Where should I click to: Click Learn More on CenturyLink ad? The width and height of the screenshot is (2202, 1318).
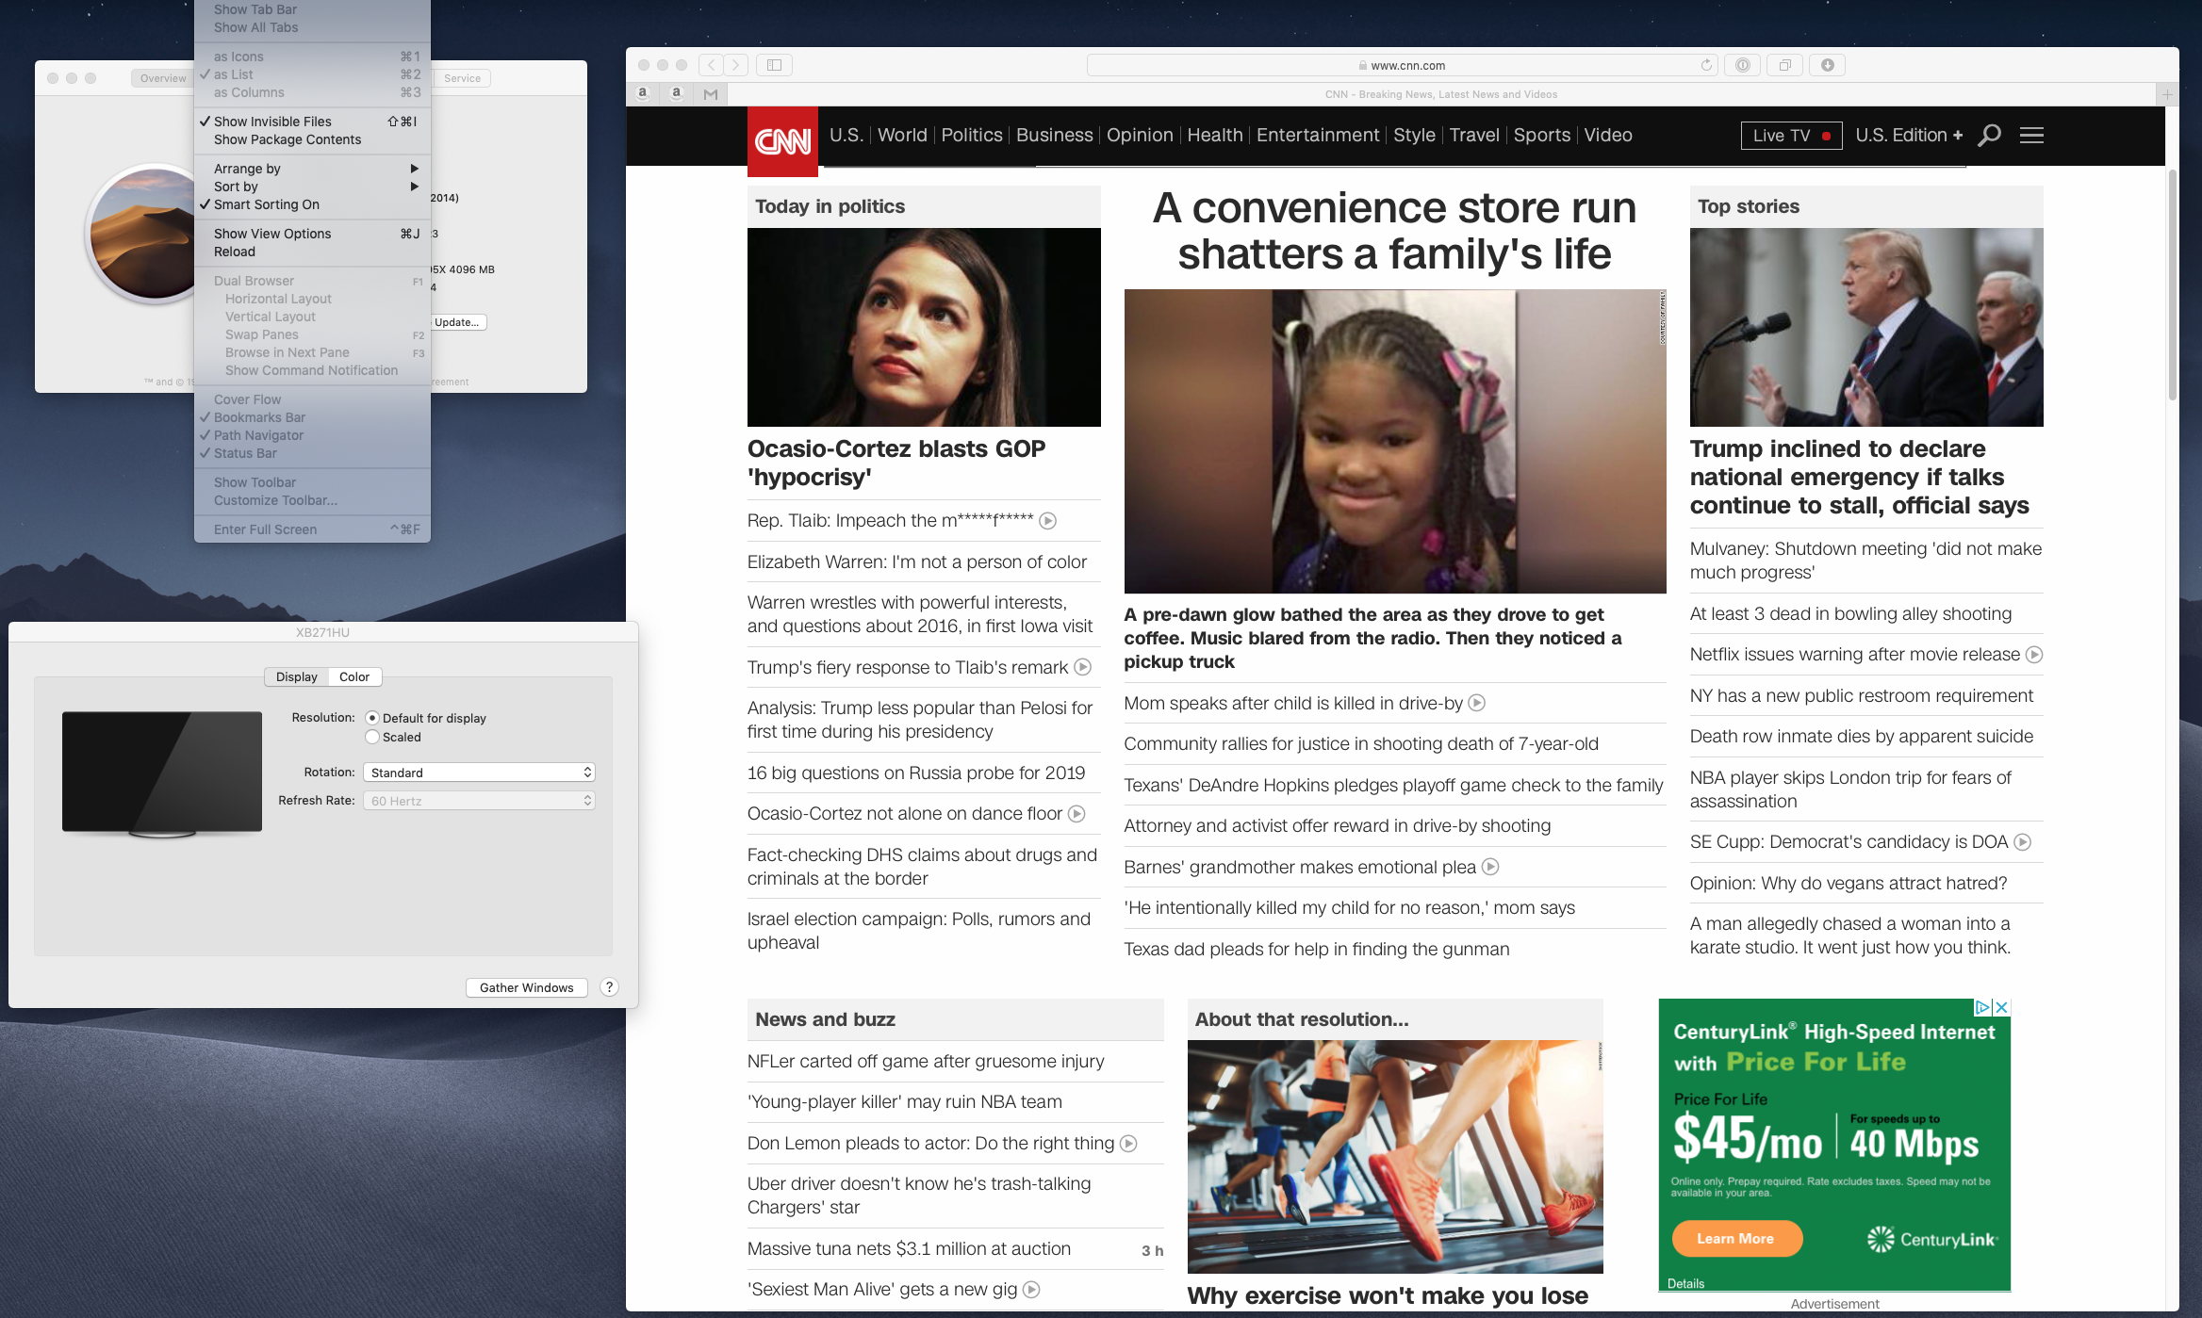click(1736, 1239)
